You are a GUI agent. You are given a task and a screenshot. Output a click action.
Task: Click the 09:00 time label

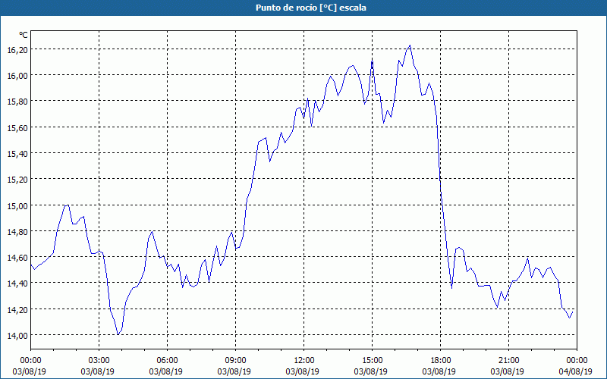click(235, 361)
